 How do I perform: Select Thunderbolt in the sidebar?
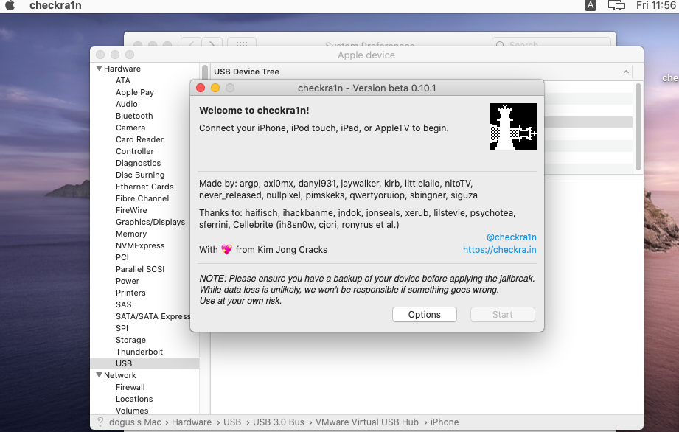[x=139, y=352]
